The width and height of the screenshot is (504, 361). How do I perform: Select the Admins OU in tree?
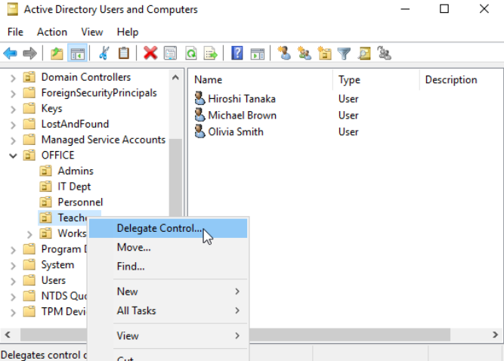pos(76,171)
